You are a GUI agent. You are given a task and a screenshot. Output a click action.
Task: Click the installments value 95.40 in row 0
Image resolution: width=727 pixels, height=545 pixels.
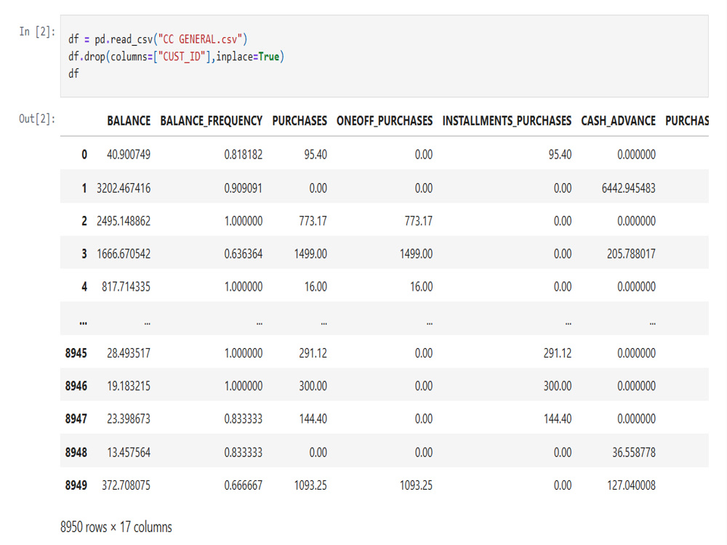560,154
